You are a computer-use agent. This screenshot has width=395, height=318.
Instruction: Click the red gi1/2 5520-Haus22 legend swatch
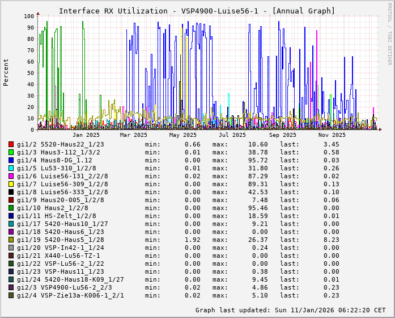pyautogui.click(x=11, y=144)
